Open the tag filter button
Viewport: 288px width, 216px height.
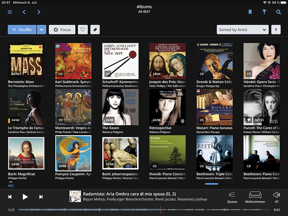tap(95, 29)
